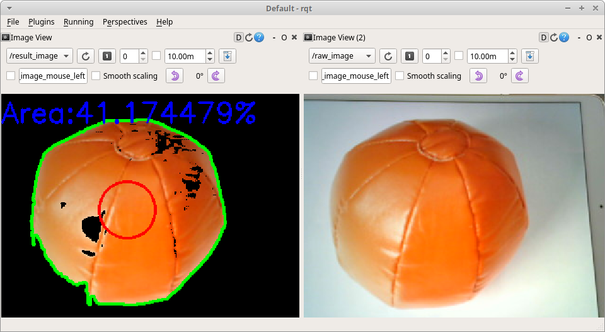Rotate the left image counterclockwise
This screenshot has height=332, width=605.
click(175, 76)
